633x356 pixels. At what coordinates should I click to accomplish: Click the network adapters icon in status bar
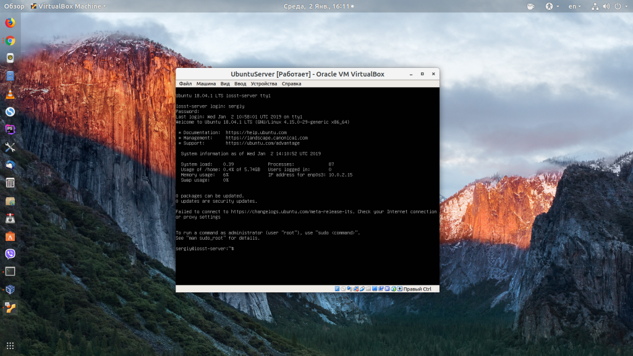356,288
